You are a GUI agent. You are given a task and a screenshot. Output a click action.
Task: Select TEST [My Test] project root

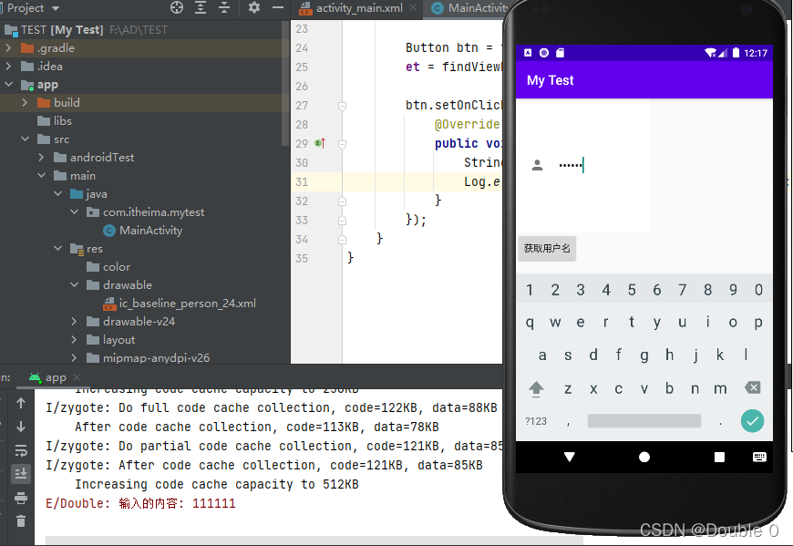[x=86, y=30]
